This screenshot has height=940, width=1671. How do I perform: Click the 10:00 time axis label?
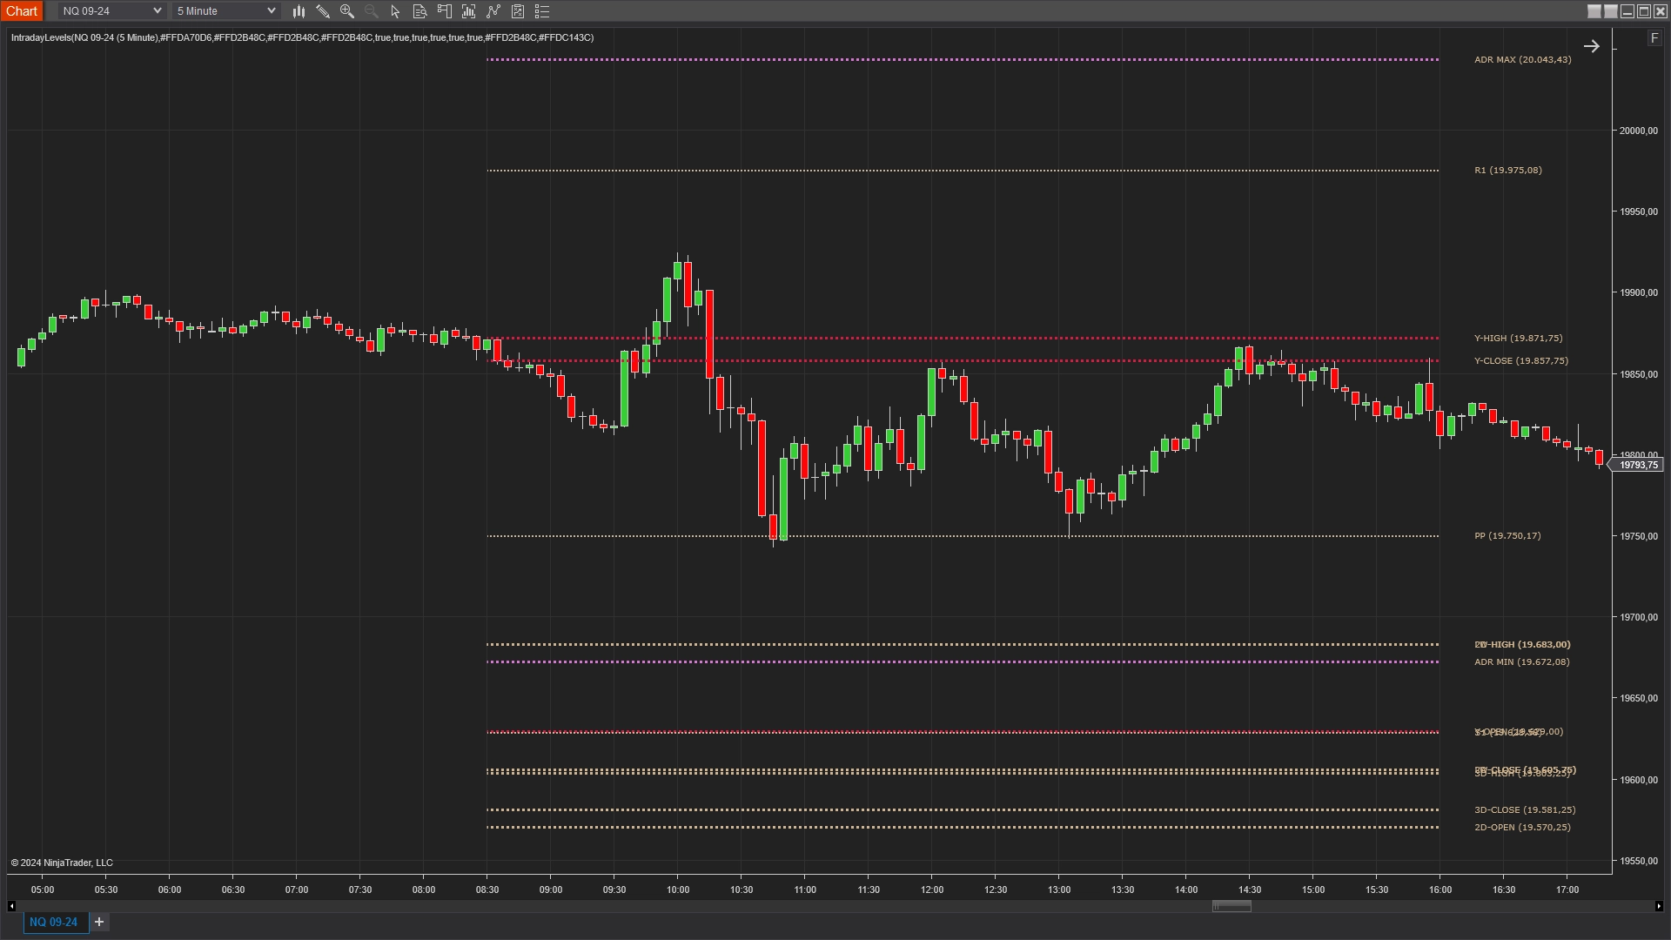pyautogui.click(x=678, y=890)
